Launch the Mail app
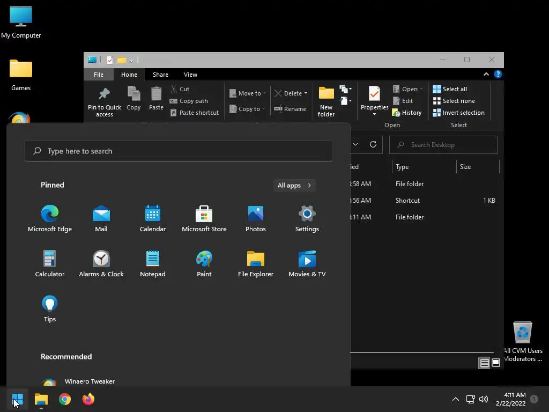549x412 pixels. (x=101, y=219)
